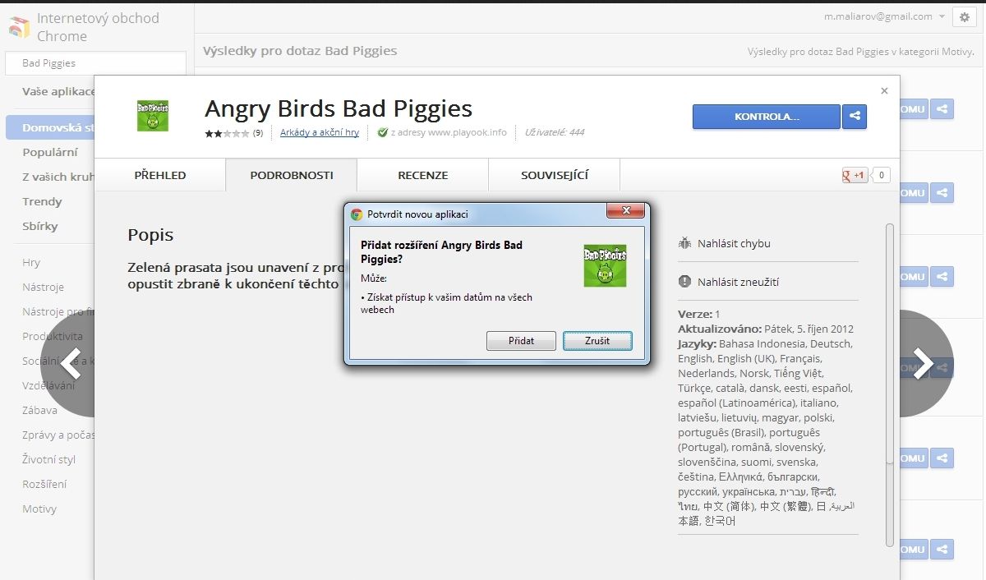The image size is (986, 580).
Task: Share the app using the blue share button
Action: 855,117
